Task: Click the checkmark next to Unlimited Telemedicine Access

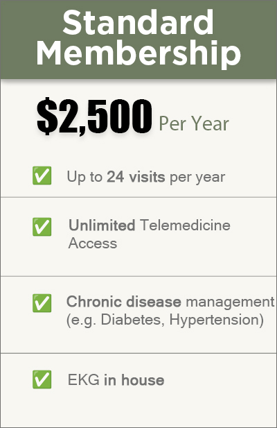Action: (42, 227)
